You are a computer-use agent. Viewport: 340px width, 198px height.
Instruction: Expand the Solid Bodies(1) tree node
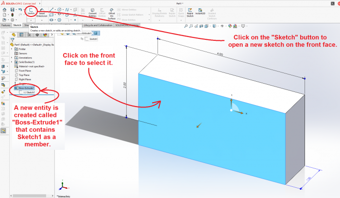tap(11, 62)
